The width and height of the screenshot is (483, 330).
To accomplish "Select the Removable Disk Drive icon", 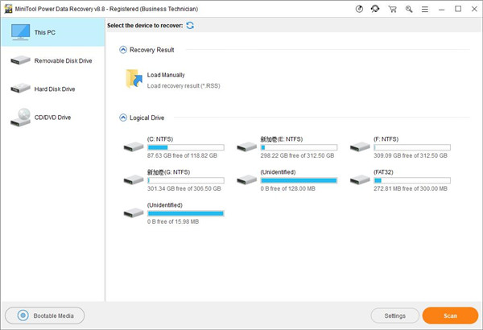I will (20, 60).
